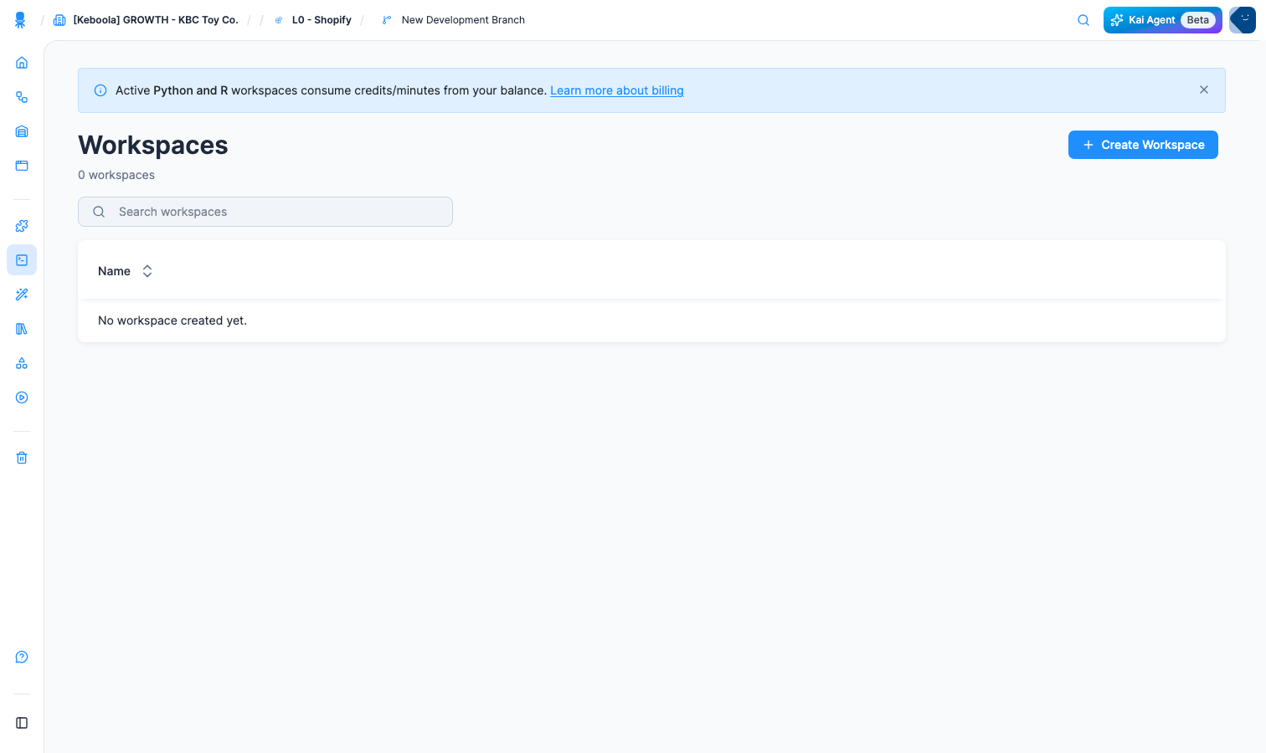This screenshot has height=753, width=1266.
Task: Open the books Data Catalog icon
Action: [x=22, y=329]
